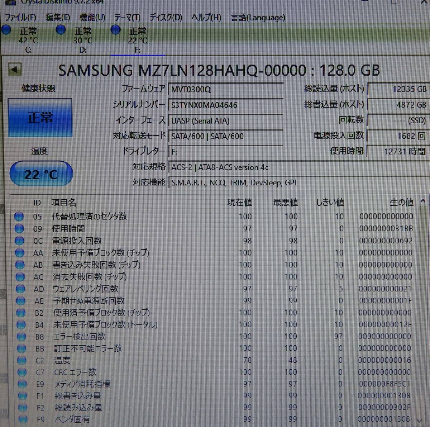
Task: Click status icon of row F1 総書き込み量
Action: coord(23,396)
